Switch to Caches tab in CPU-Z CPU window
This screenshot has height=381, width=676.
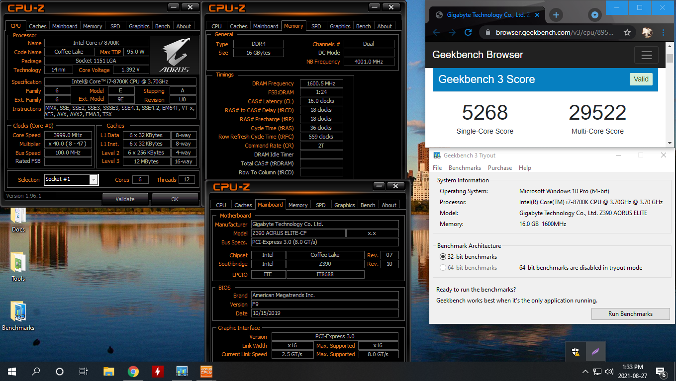tap(38, 26)
